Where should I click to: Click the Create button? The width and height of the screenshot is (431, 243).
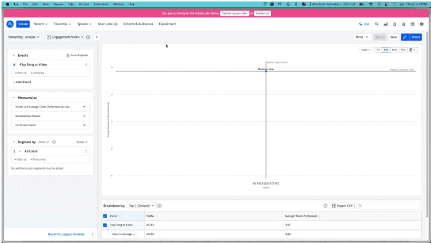[23, 24]
